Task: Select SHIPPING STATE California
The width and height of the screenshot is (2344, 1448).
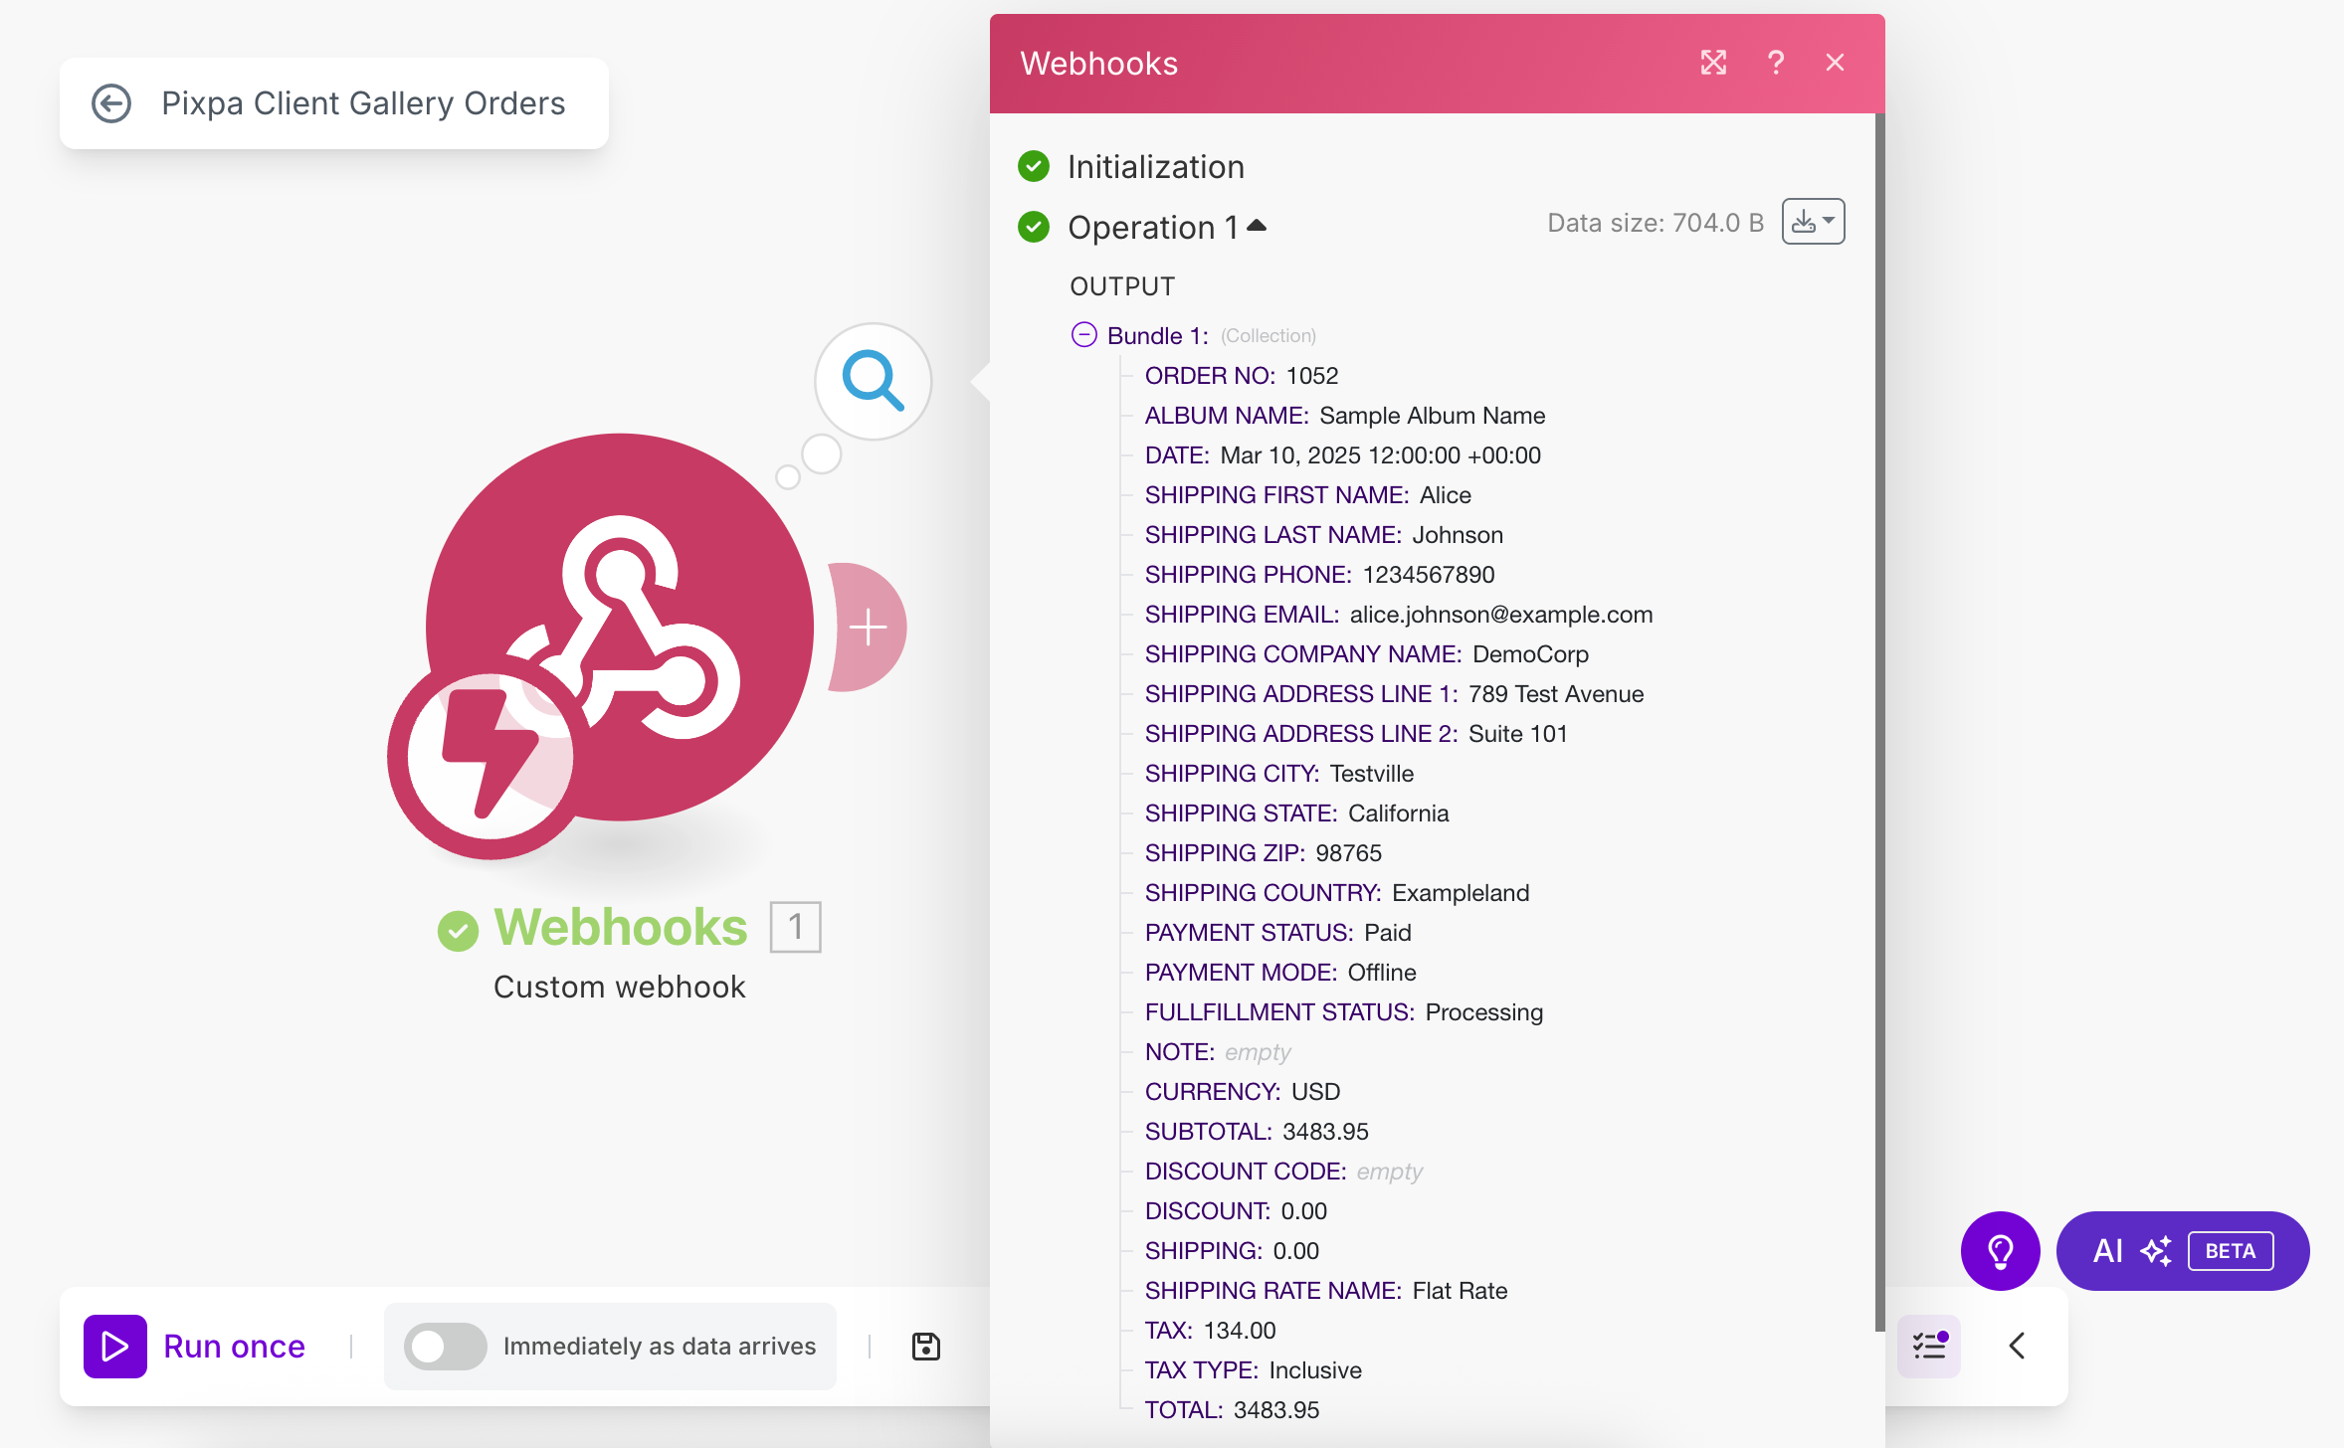Action: click(x=1297, y=814)
